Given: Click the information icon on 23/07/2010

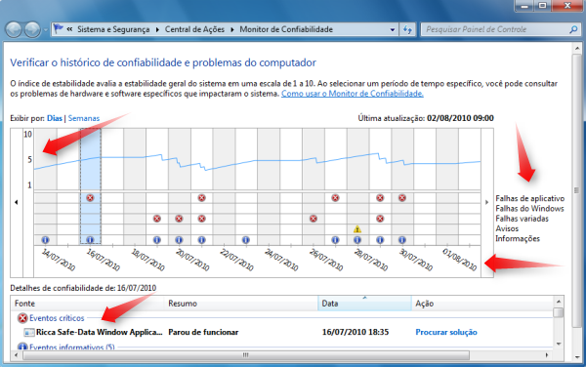Looking at the screenshot, I should [245, 240].
